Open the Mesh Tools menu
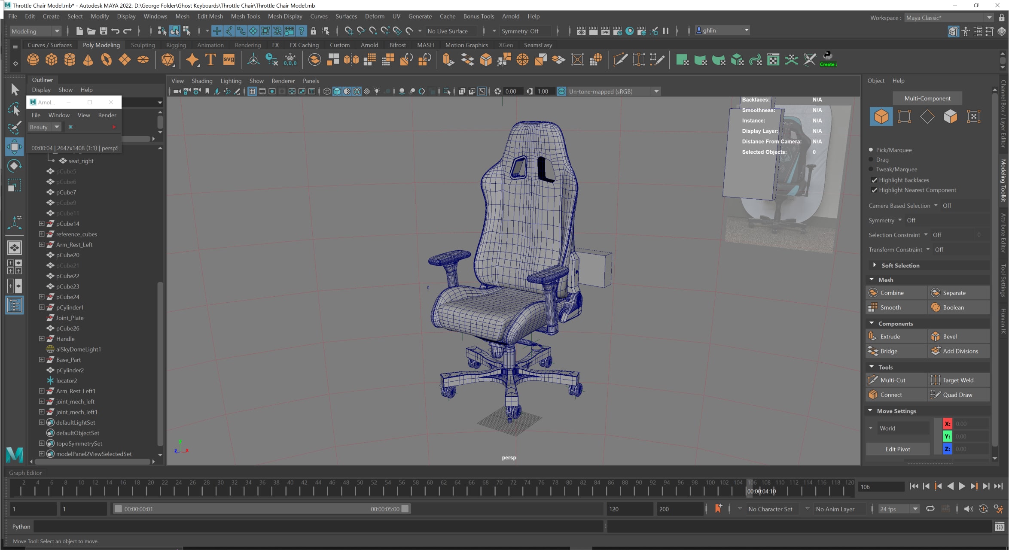The width and height of the screenshot is (1009, 550). 245,16
